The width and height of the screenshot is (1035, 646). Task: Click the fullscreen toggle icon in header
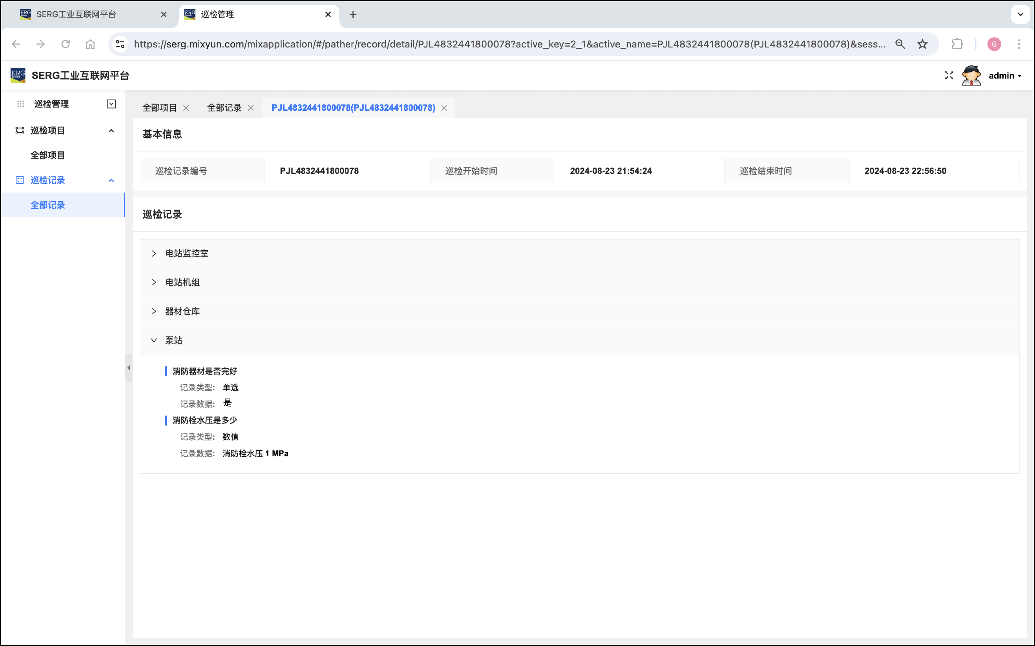pos(949,76)
